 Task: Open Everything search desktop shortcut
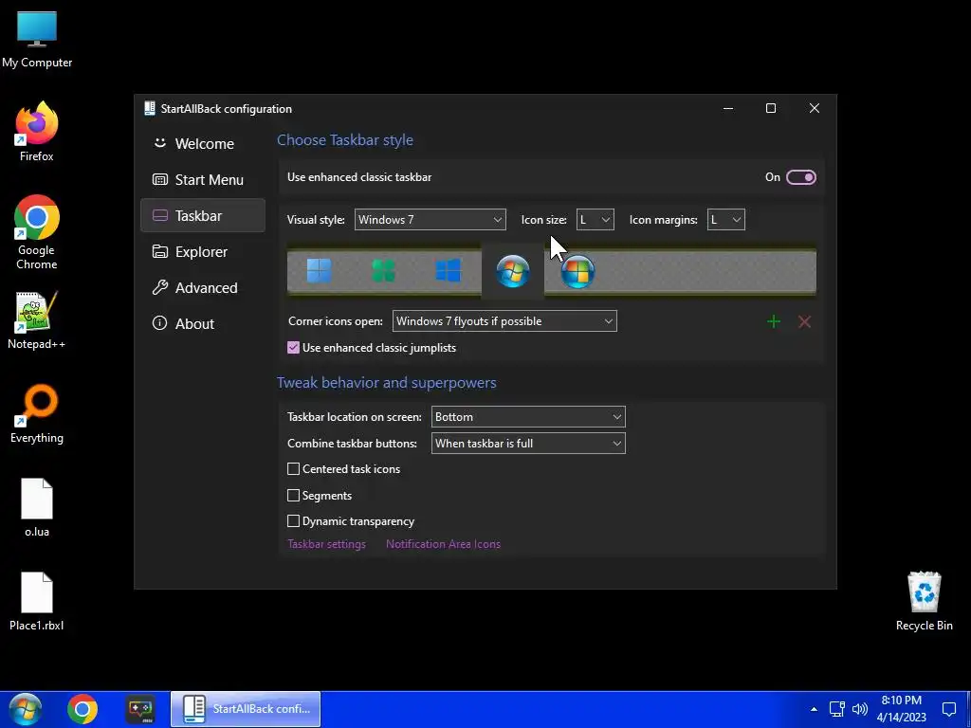[37, 413]
